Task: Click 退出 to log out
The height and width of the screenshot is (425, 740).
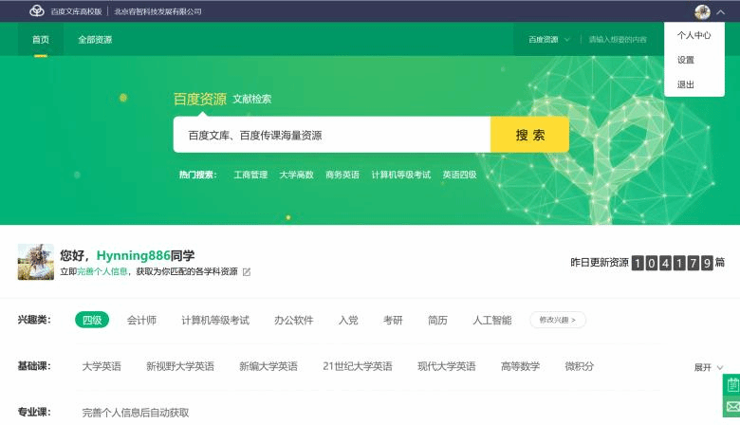Action: pos(686,84)
